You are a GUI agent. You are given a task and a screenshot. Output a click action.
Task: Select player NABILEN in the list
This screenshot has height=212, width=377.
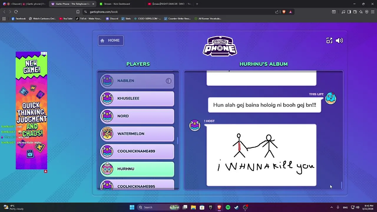coord(137,81)
